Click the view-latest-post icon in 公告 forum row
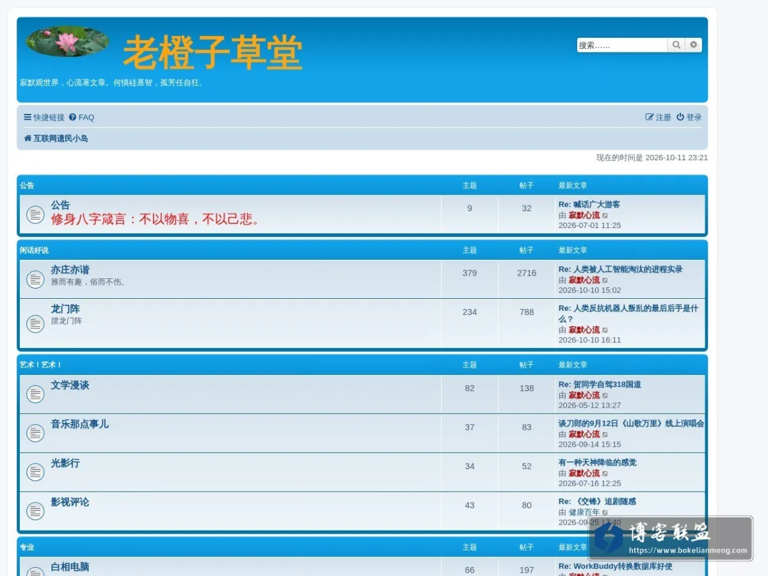768x576 pixels. [605, 216]
